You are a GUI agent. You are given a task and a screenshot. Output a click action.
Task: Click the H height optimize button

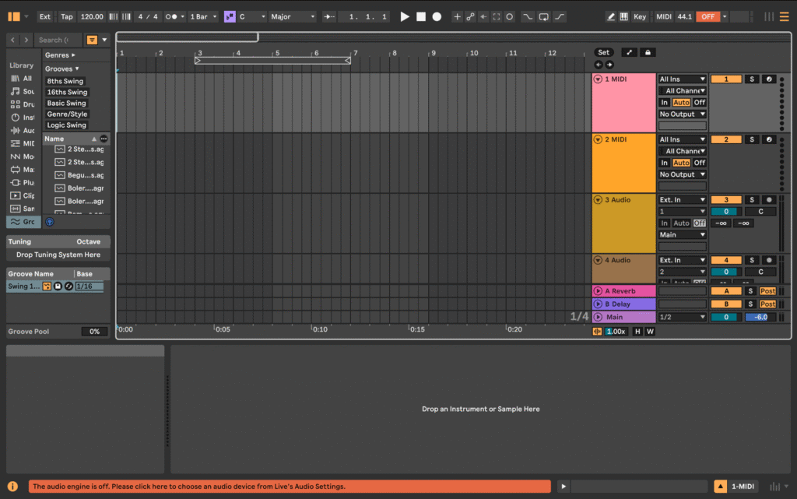click(x=637, y=332)
